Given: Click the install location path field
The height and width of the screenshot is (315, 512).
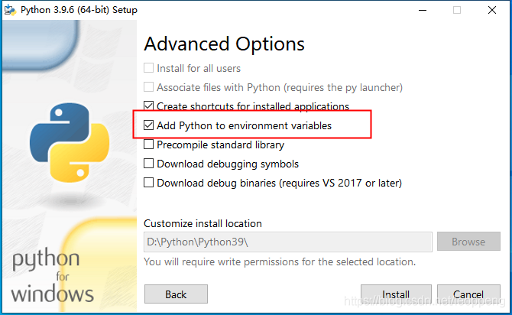Looking at the screenshot, I should (x=288, y=242).
